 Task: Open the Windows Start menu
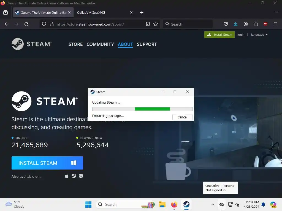tap(88, 204)
